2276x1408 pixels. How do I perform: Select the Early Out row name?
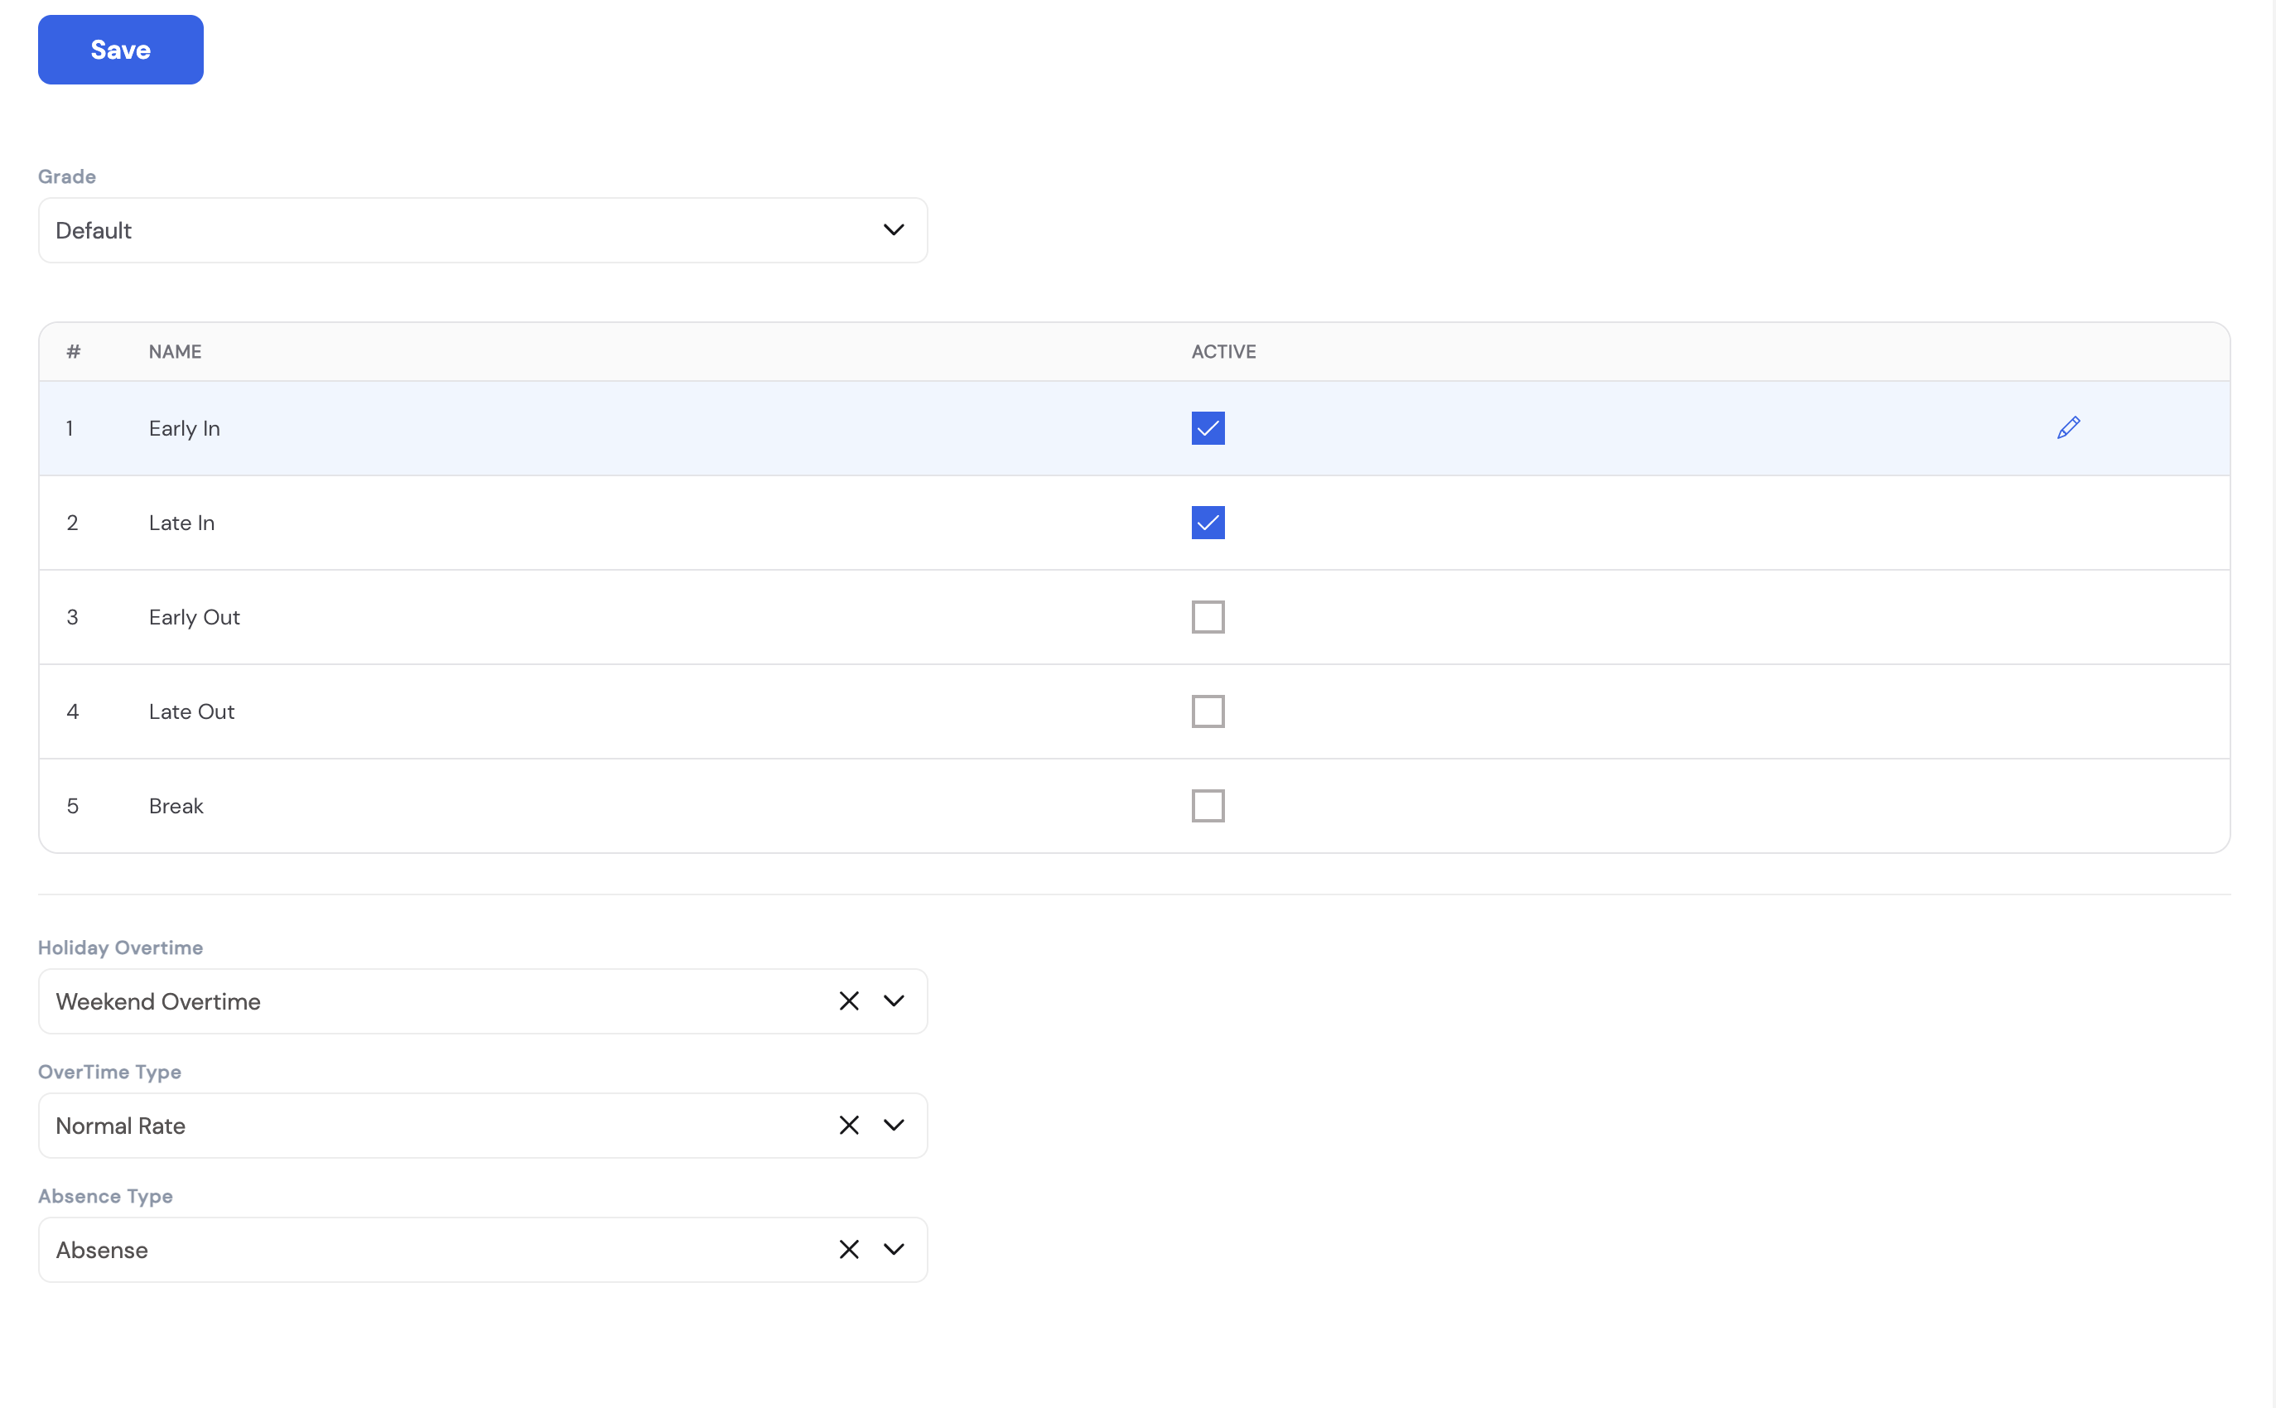pos(194,617)
